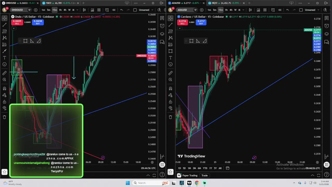Click the BUY 0.26038 button in ONDOUSD window
The width and height of the screenshot is (332, 187).
pos(38,22)
